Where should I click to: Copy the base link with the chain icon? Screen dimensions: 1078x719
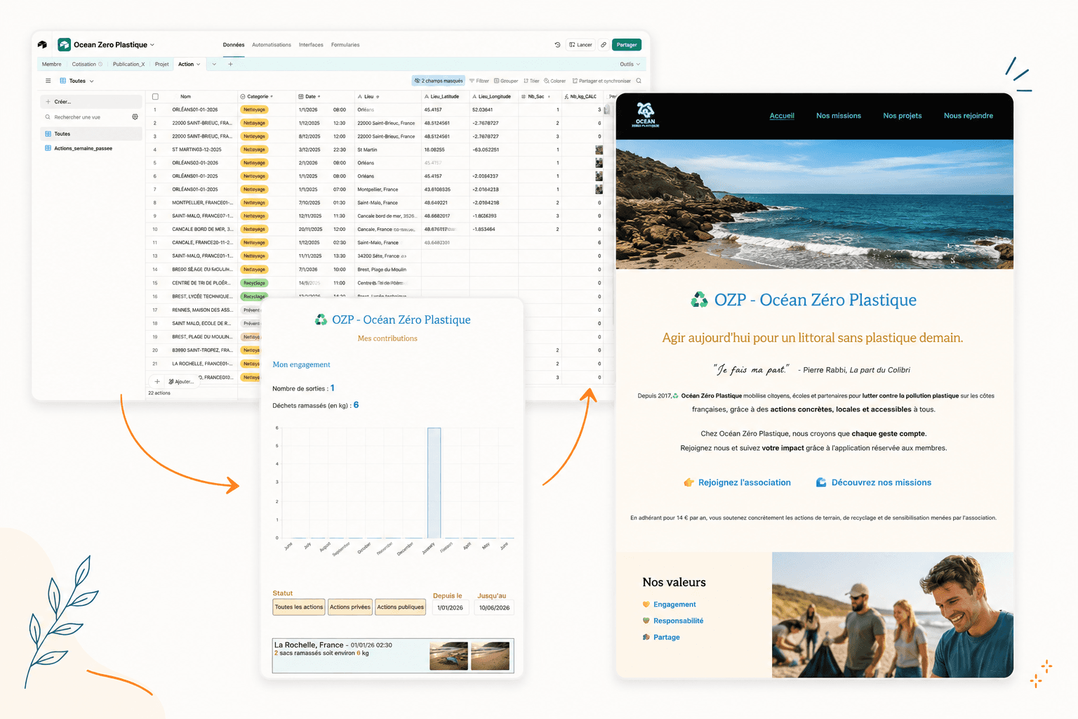click(604, 44)
